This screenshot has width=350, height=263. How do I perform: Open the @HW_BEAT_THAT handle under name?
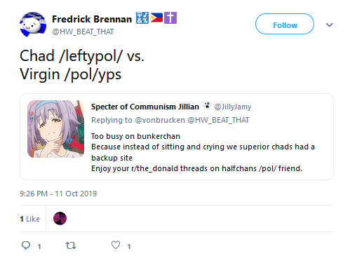tap(83, 32)
